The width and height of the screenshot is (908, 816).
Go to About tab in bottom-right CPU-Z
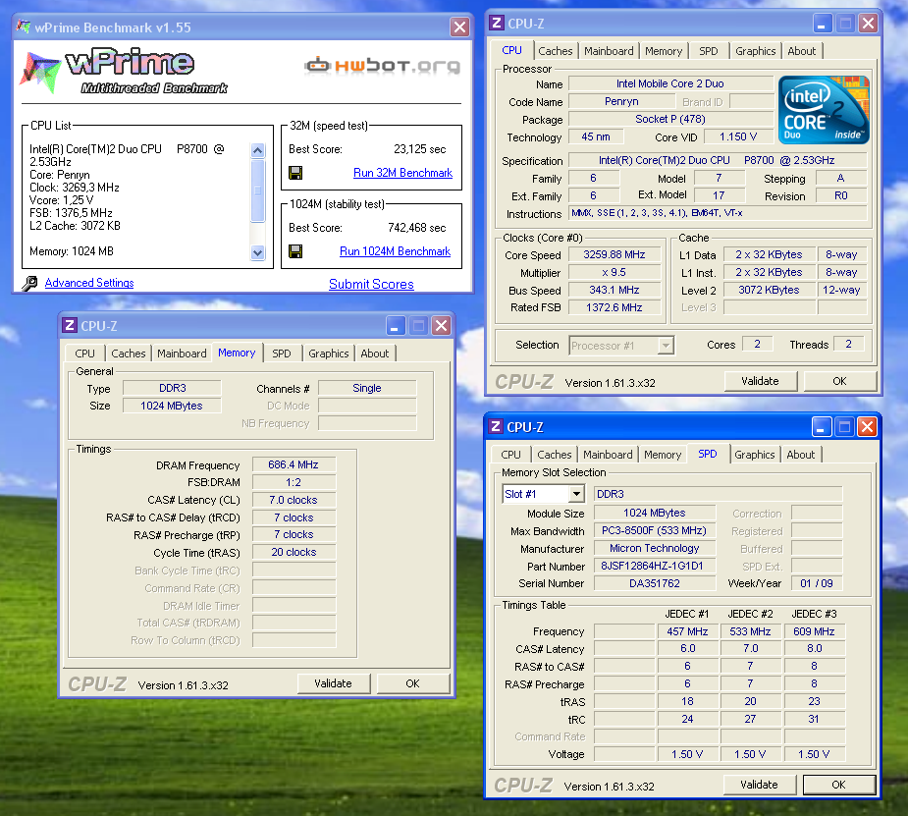point(801,455)
